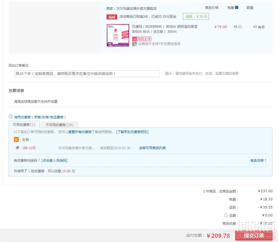Click the red 满减 promotion badge
Viewport: 278px width, 242px height.
(112, 17)
